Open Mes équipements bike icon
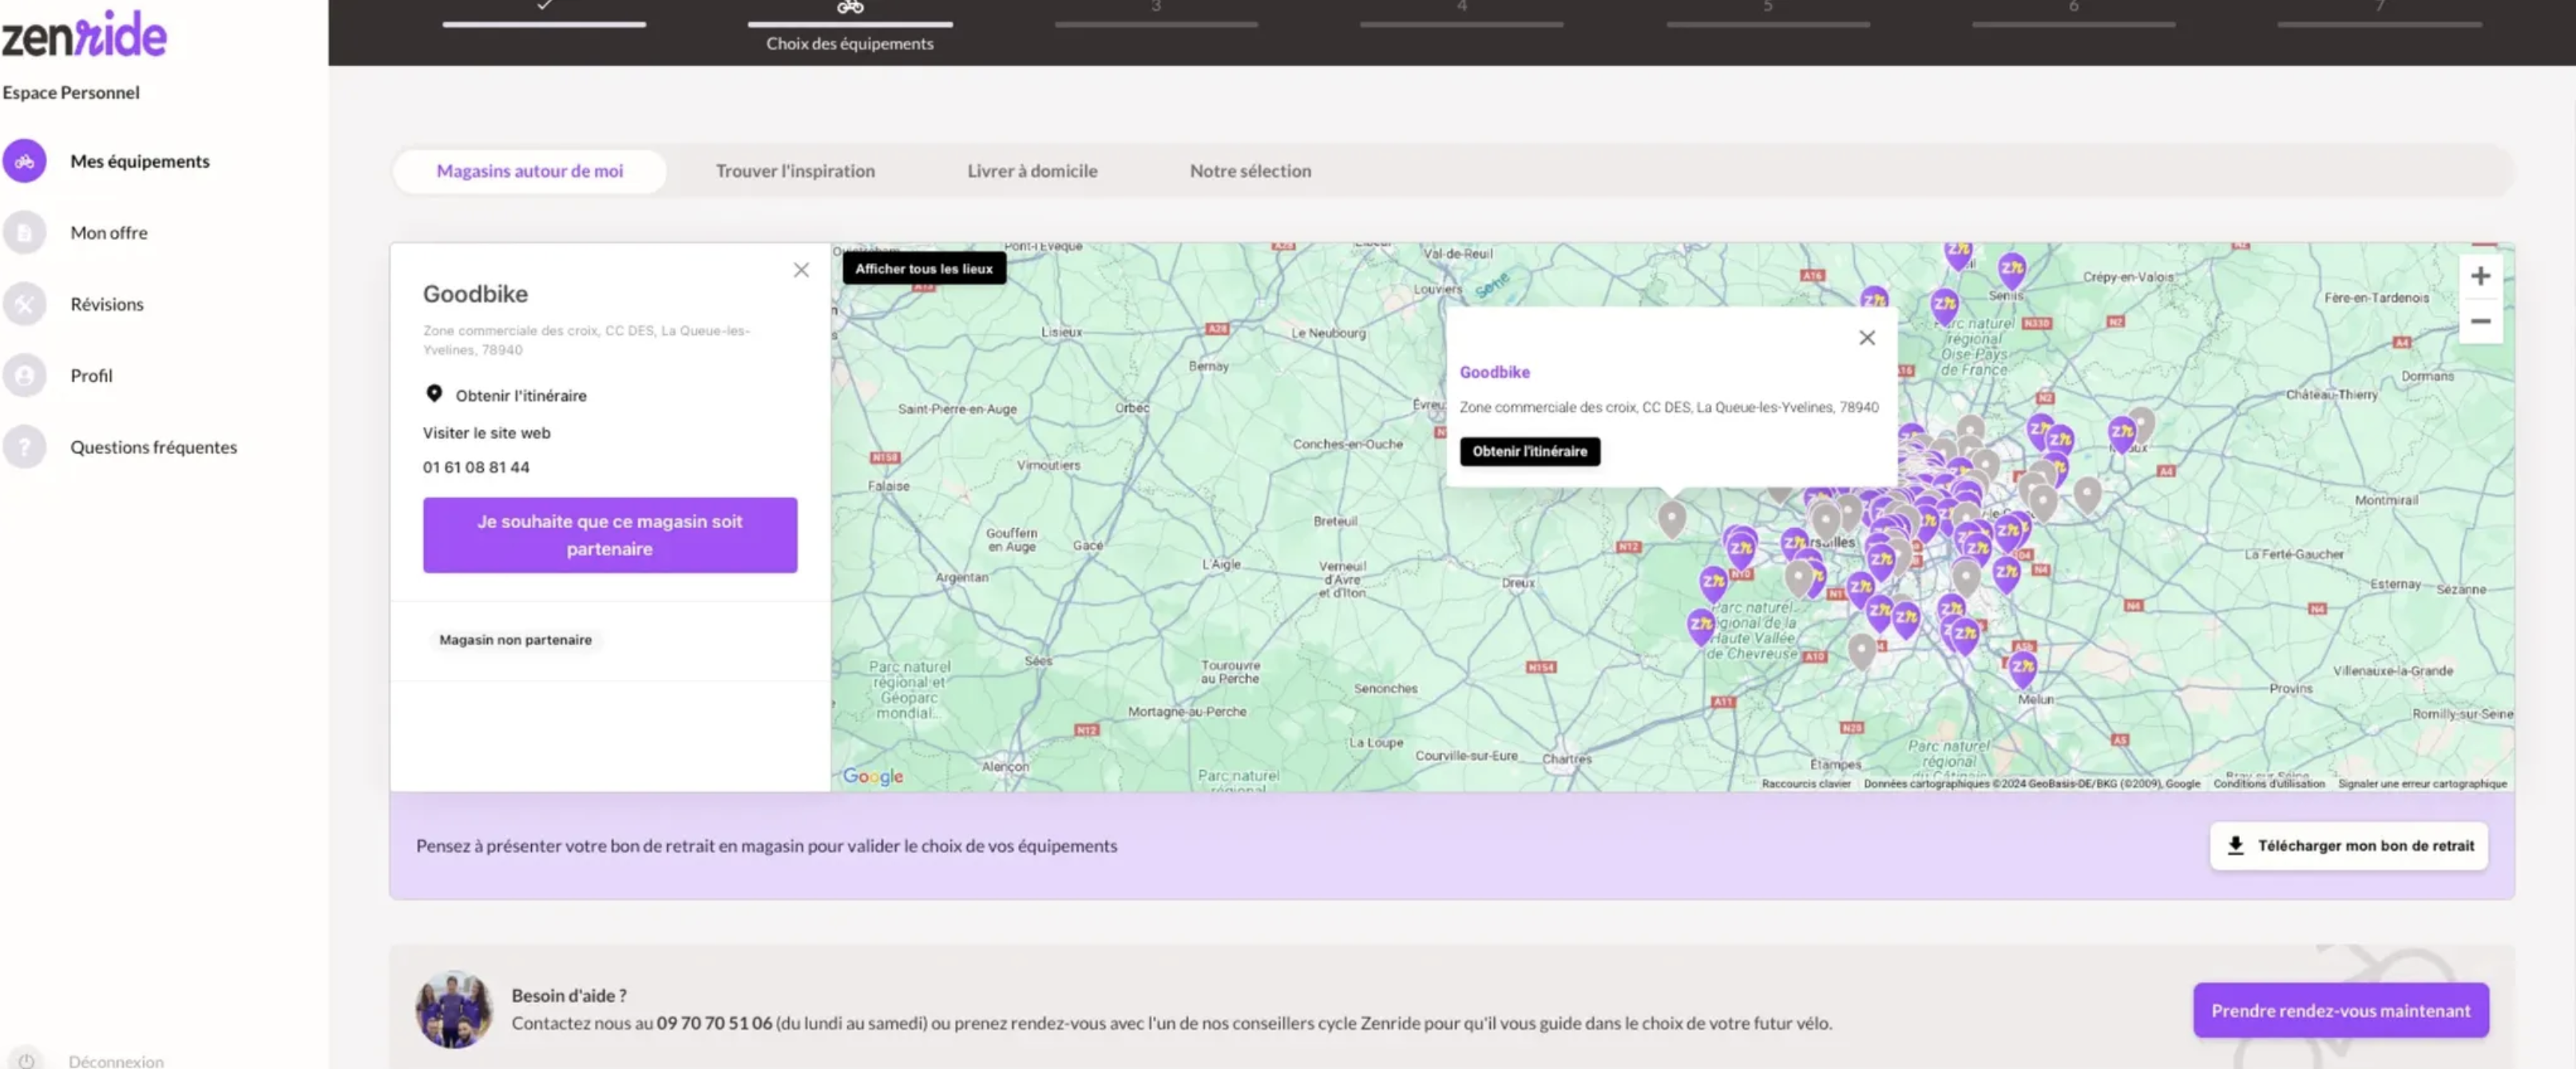 24,161
